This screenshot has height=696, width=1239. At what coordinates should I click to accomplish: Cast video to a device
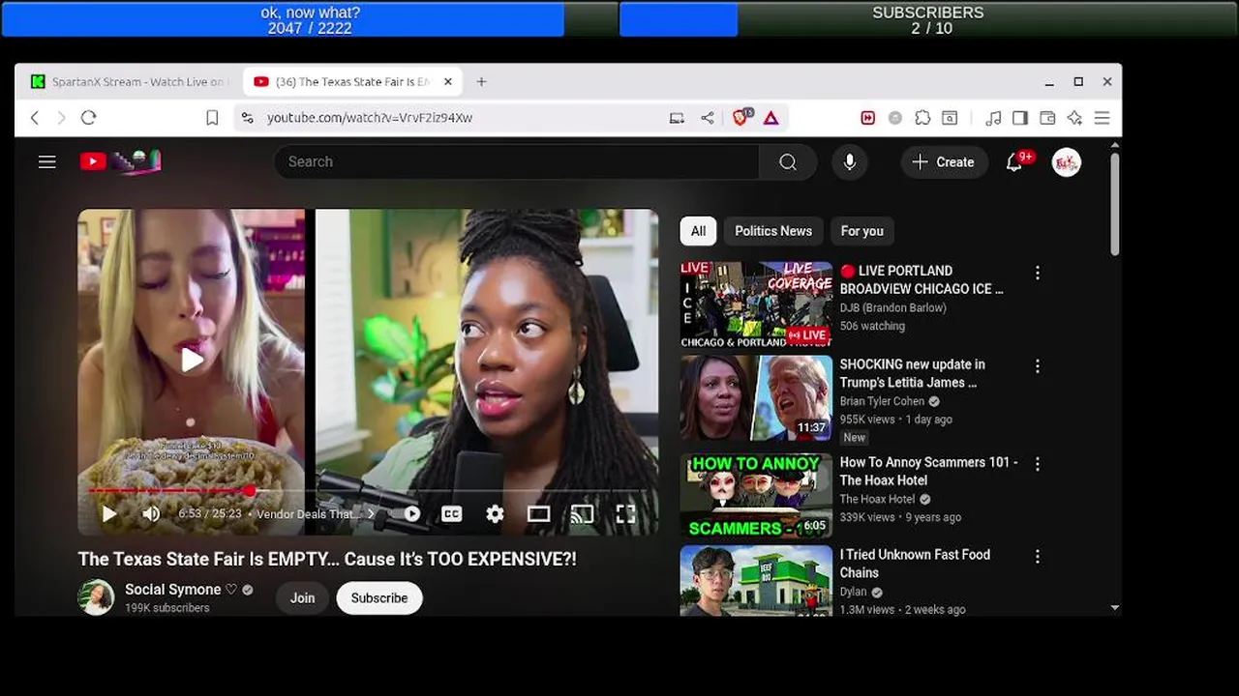(582, 514)
